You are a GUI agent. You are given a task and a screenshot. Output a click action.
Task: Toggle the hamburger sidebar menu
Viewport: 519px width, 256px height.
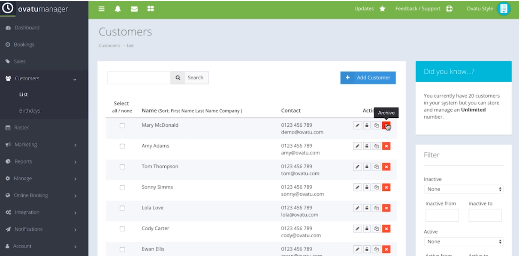102,9
